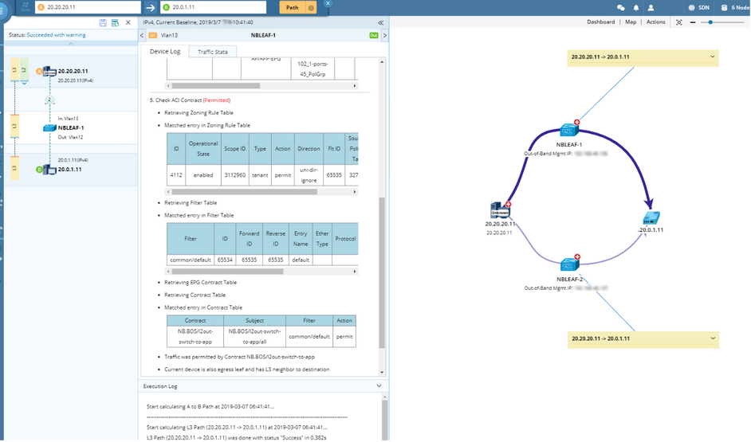Collapse the device log panel double chevron
This screenshot has height=442, width=751.
[381, 22]
